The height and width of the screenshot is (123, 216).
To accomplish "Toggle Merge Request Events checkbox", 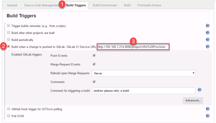I will point(94,64).
